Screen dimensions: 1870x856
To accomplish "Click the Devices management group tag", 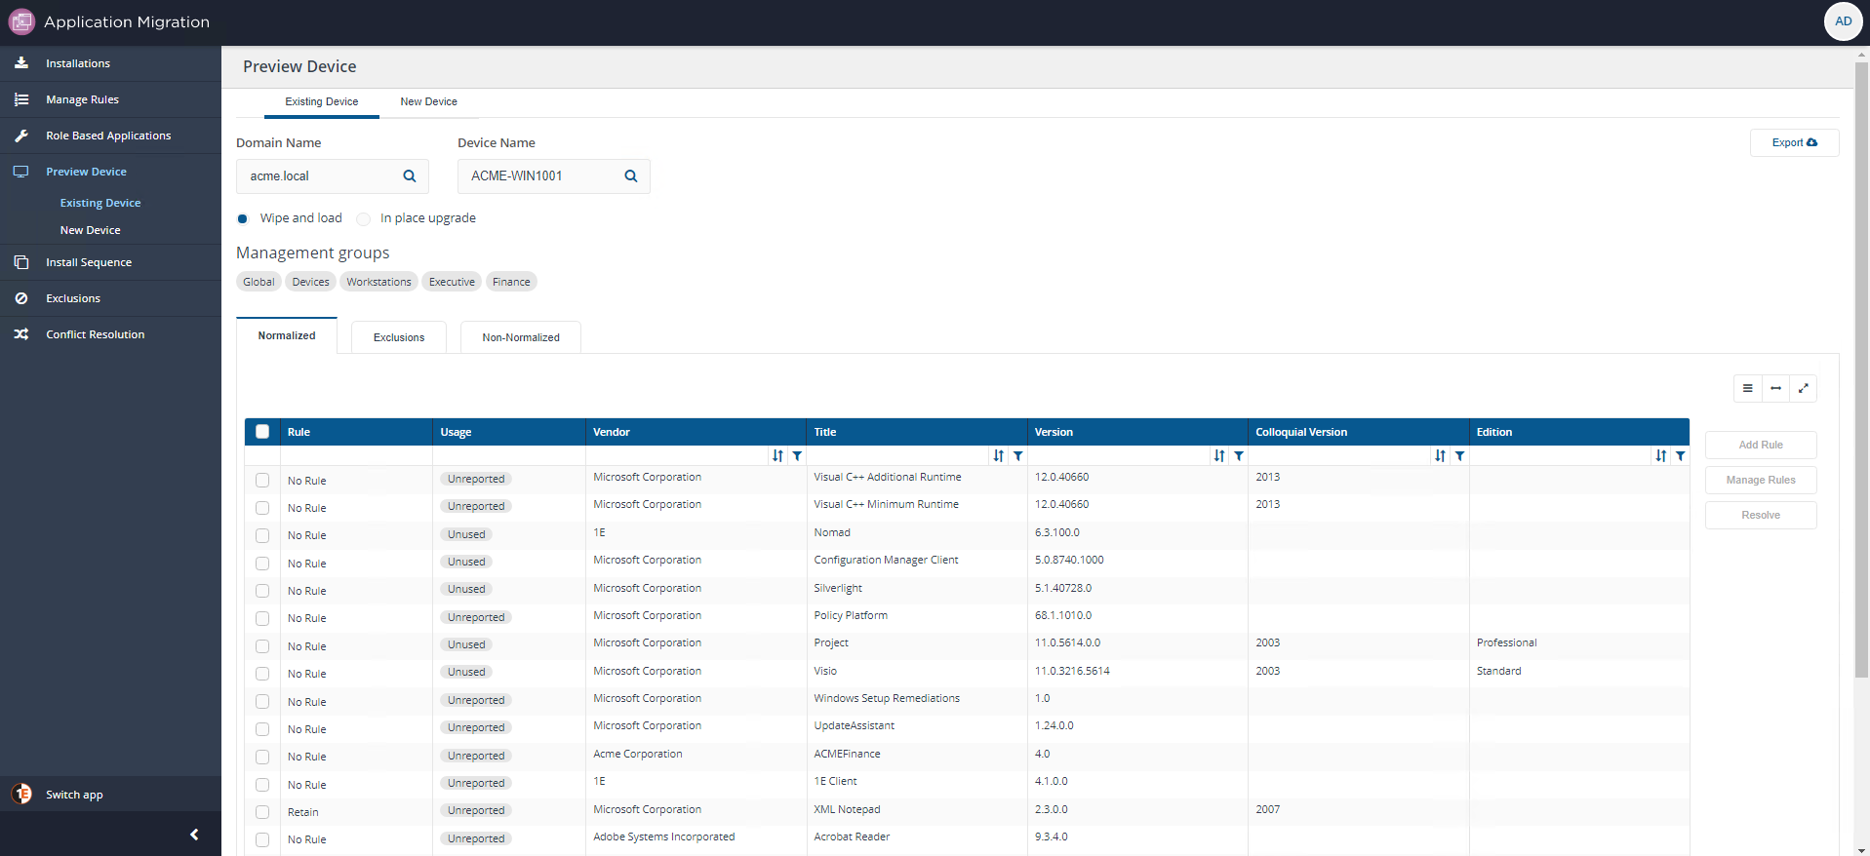I will (x=310, y=282).
